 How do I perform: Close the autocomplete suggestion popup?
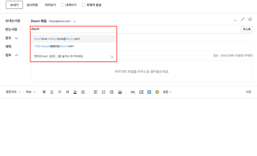click(112, 57)
